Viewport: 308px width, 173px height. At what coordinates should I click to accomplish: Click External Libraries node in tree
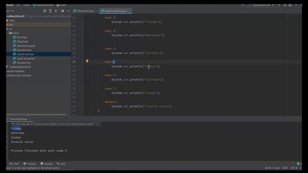(x=15, y=71)
